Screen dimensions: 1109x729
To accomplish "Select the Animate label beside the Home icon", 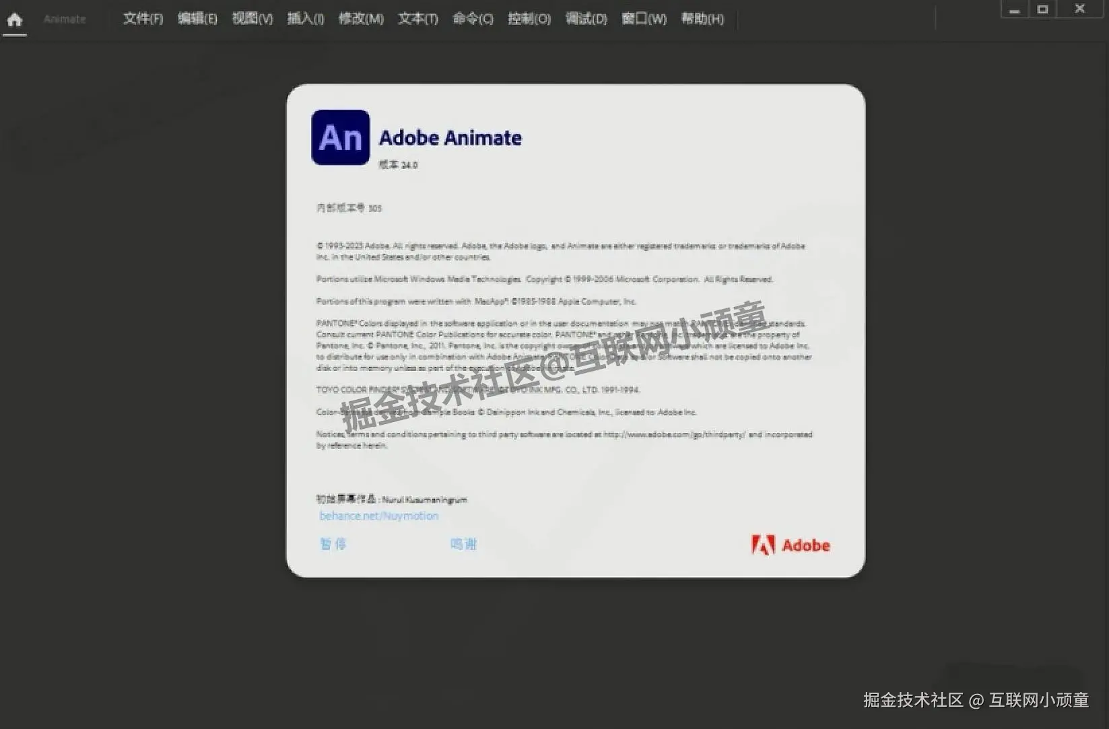I will tap(64, 19).
